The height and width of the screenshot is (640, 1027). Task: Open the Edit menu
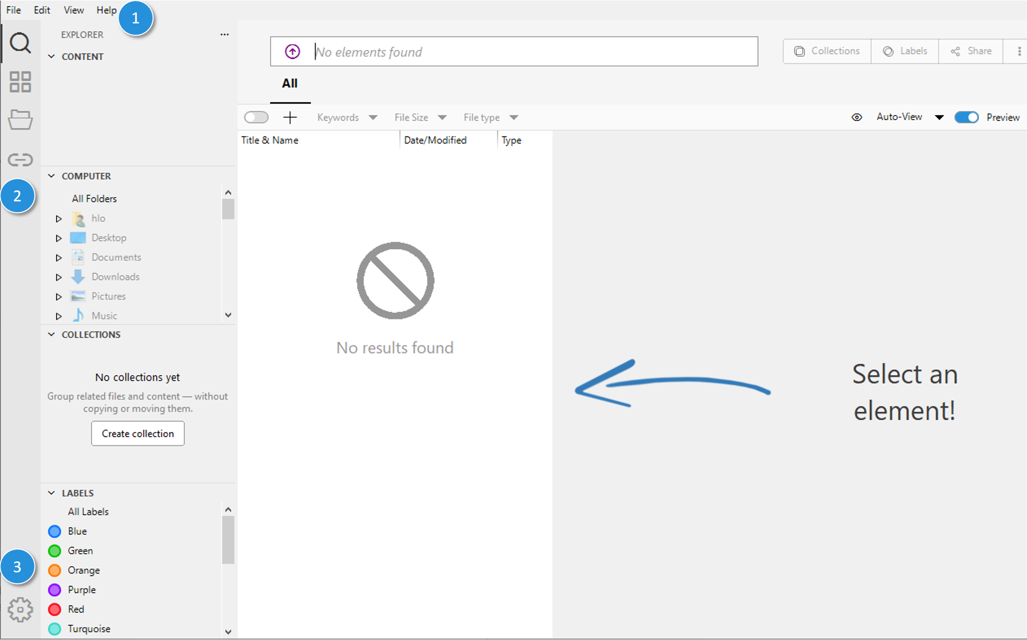[x=42, y=10]
